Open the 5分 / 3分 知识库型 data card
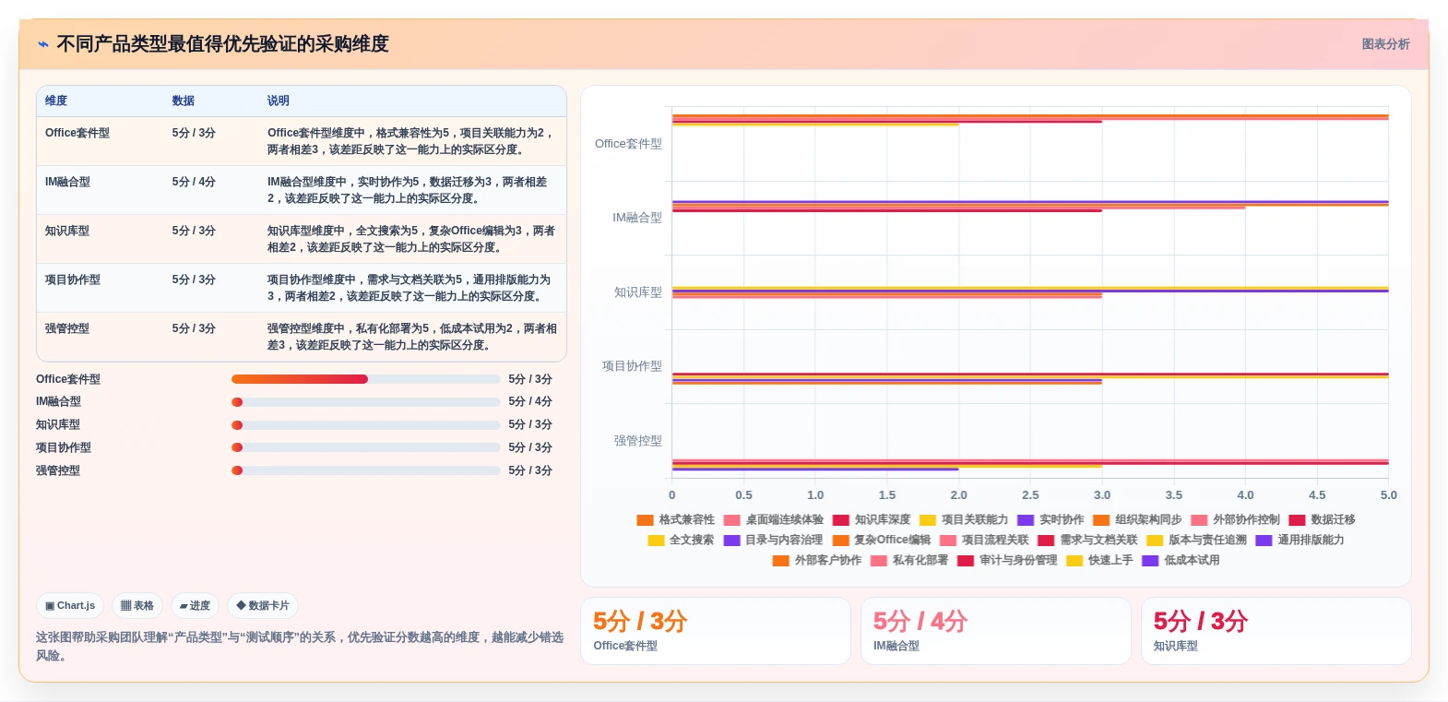 (x=1276, y=631)
